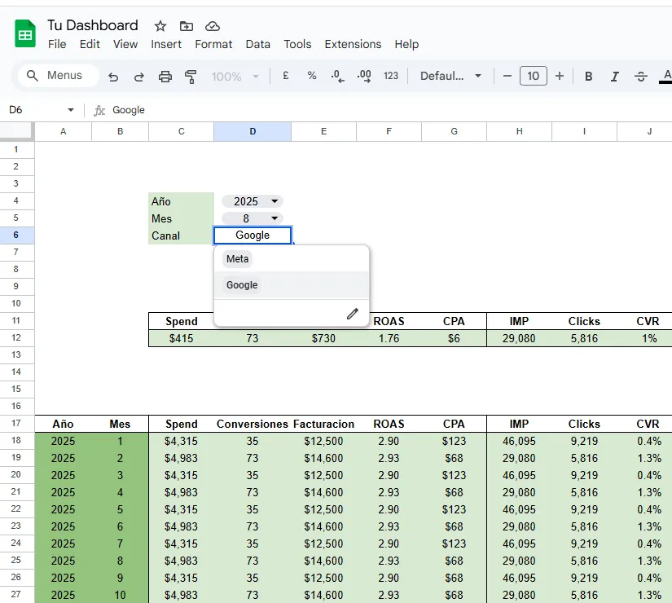
Task: Open the Format menu
Action: (213, 44)
